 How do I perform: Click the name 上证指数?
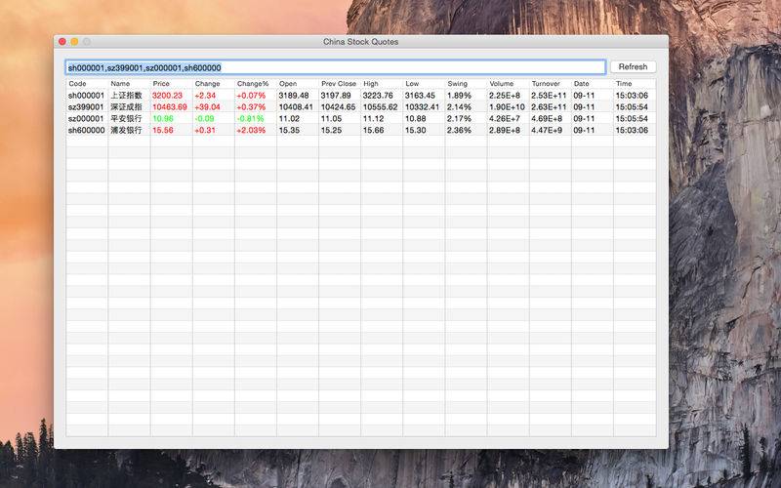(x=127, y=95)
